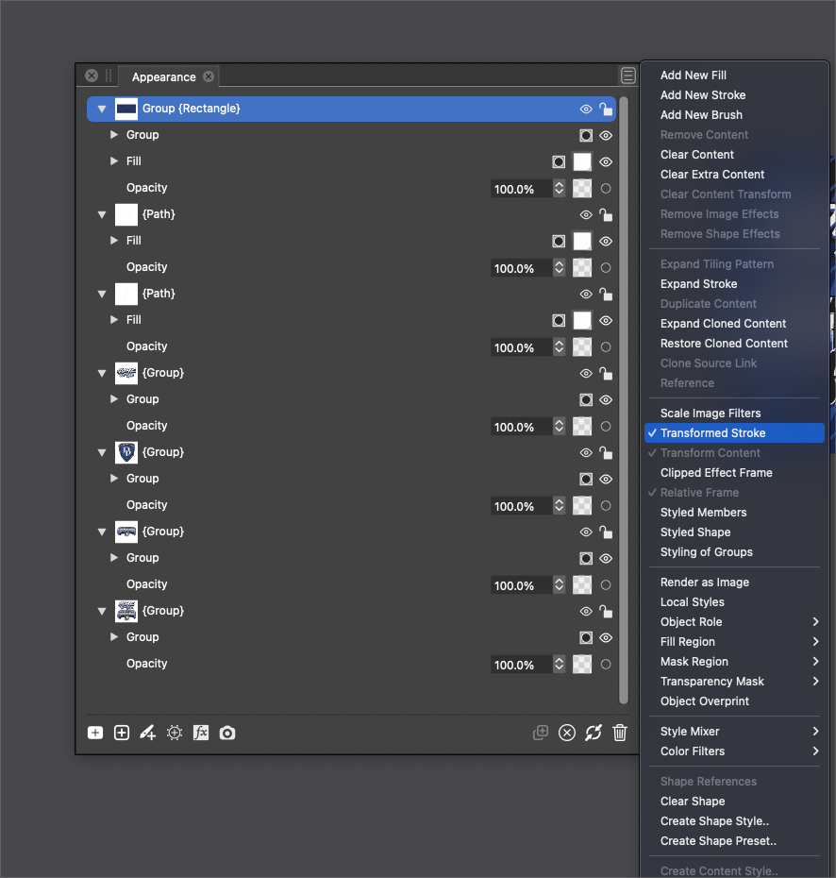836x878 pixels.
Task: Click the lock icon on Group {Rectangle} row
Action: 606,110
